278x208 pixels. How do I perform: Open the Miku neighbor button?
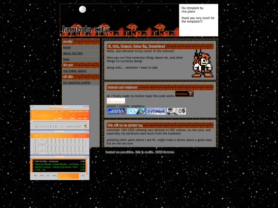[x=136, y=111]
